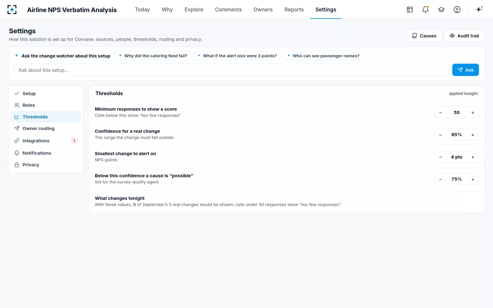Open the graduation cap learning icon
493x308 pixels.
coord(441,10)
